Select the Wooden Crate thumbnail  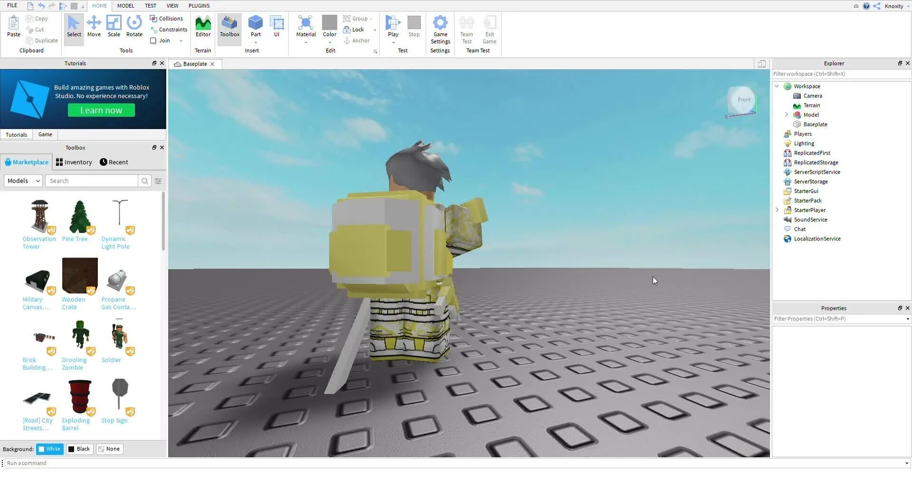click(80, 276)
